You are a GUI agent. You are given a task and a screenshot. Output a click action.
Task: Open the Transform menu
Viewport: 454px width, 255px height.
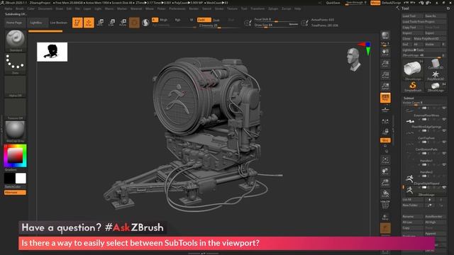258,8
